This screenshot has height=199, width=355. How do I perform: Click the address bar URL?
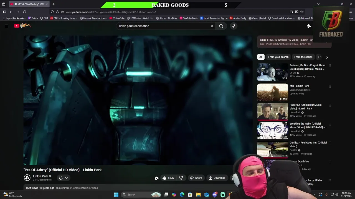click(111, 12)
